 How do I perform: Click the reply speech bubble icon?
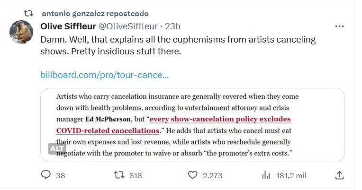pos(46,175)
